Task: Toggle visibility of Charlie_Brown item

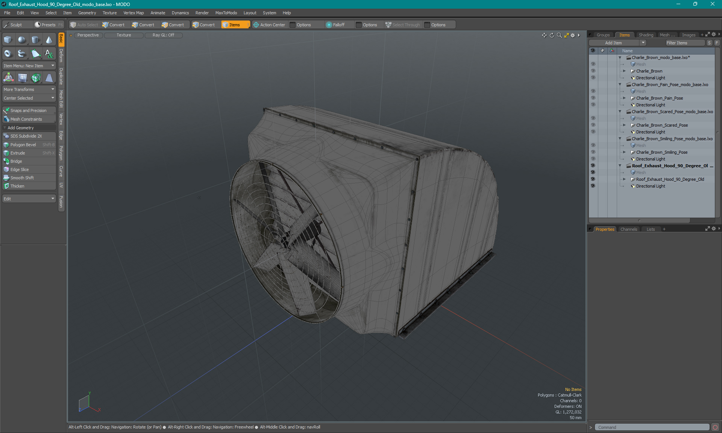Action: pyautogui.click(x=593, y=71)
